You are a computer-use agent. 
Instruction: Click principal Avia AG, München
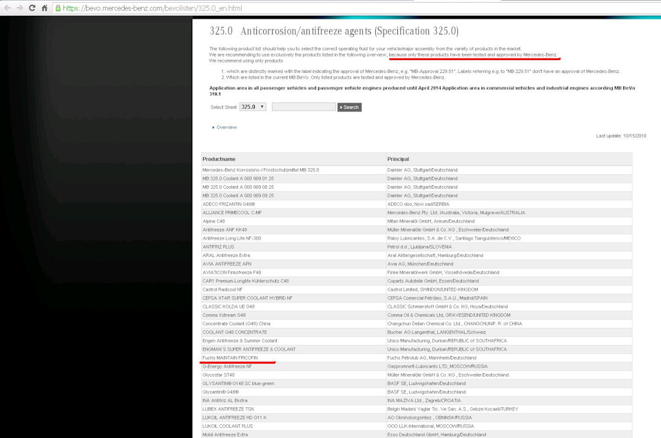tap(420, 264)
